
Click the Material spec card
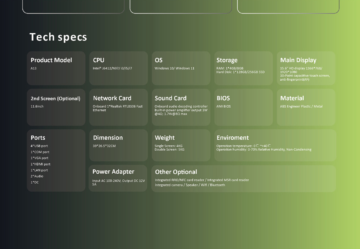[x=306, y=107]
